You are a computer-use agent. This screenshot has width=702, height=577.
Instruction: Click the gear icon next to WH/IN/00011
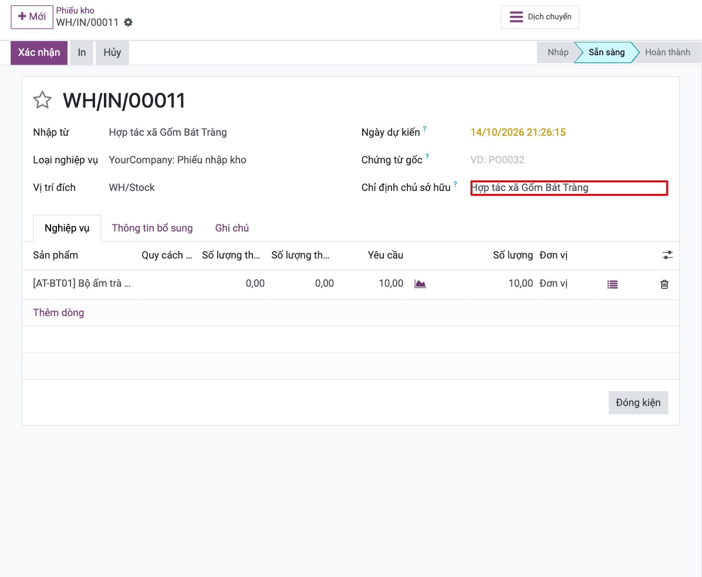(129, 22)
